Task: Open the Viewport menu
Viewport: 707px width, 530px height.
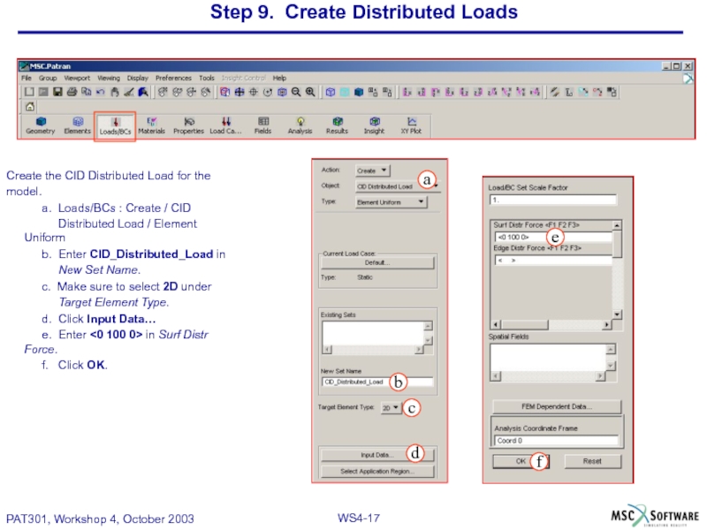Action: [77, 78]
